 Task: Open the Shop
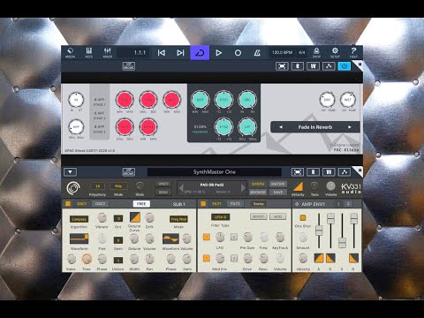point(316,53)
